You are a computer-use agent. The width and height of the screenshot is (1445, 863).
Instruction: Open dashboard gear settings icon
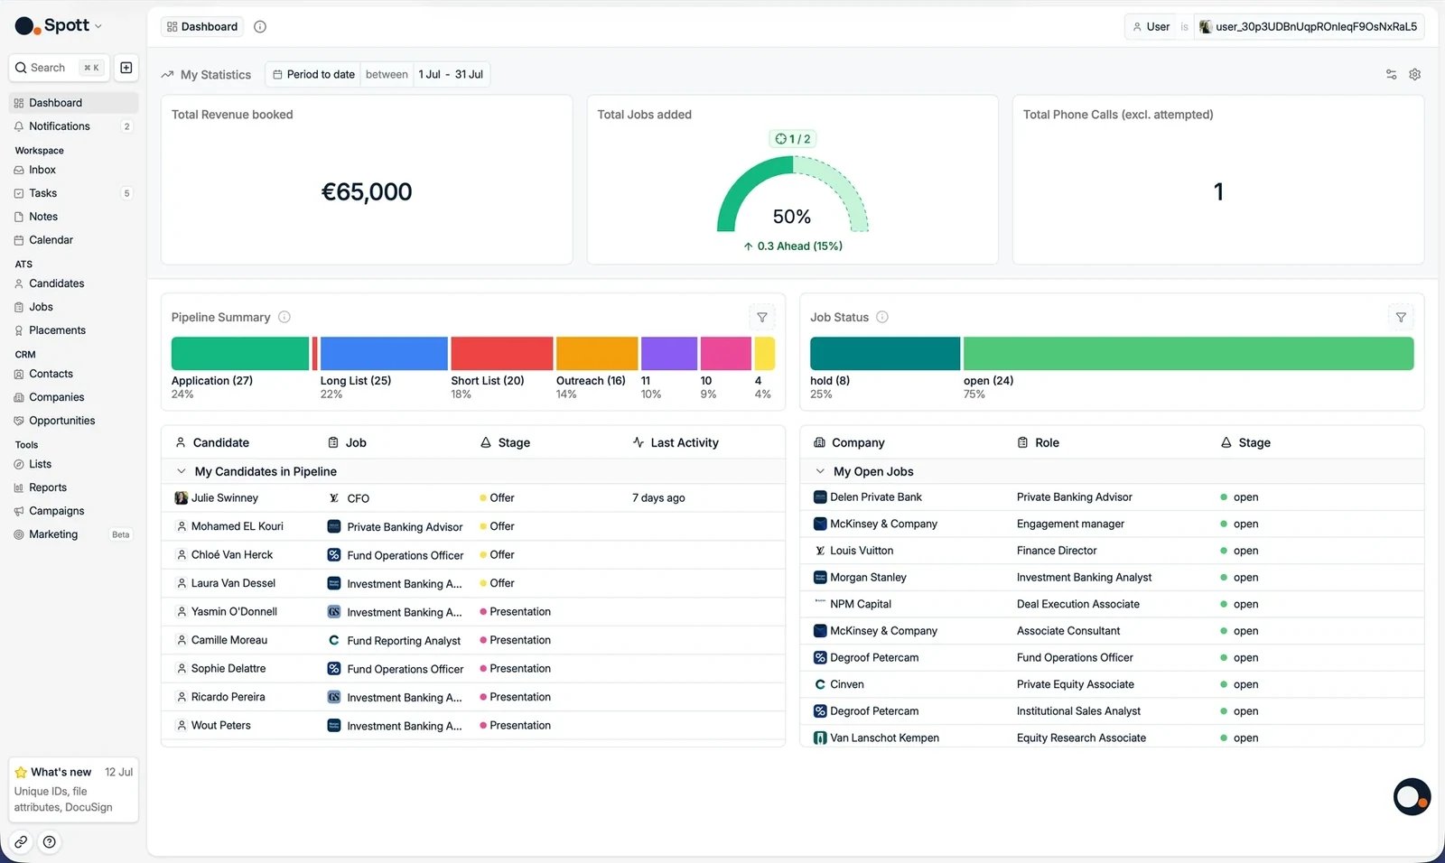click(1415, 74)
